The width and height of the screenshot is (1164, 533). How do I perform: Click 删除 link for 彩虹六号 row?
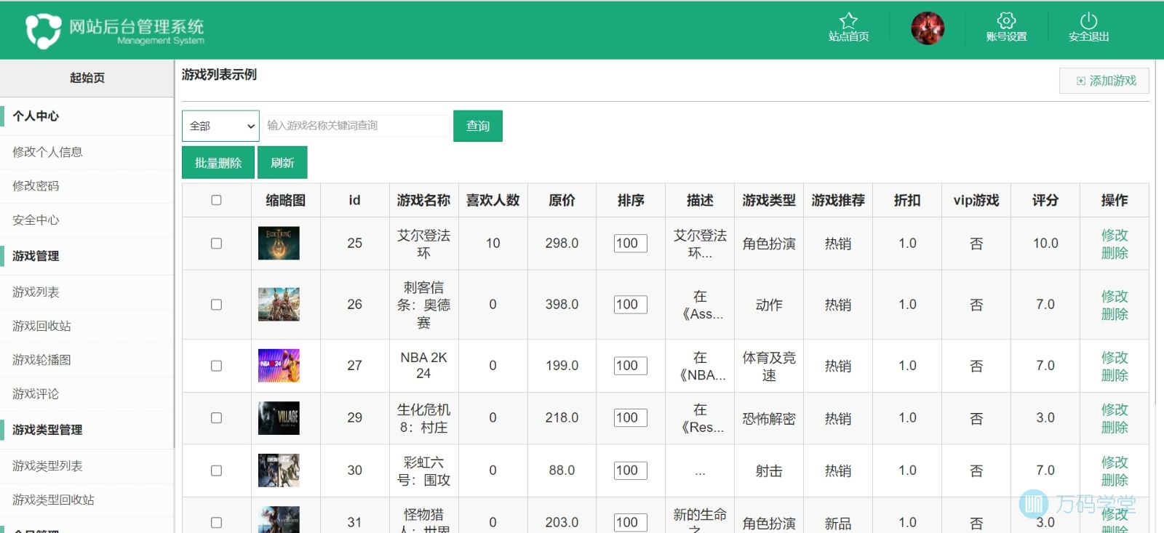point(1115,479)
